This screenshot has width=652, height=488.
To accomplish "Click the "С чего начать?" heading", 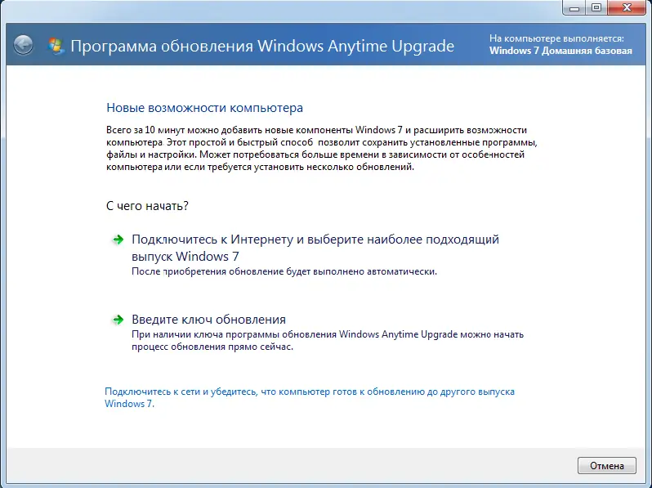I will (x=147, y=205).
